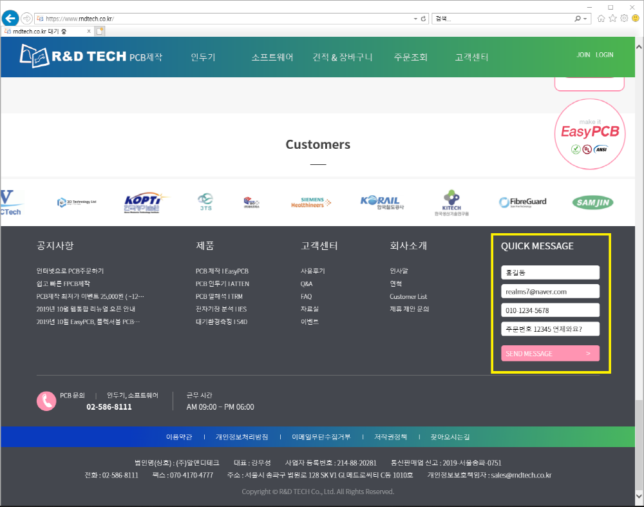The image size is (644, 507).
Task: Open browser Tools gear icon
Action: tap(624, 19)
